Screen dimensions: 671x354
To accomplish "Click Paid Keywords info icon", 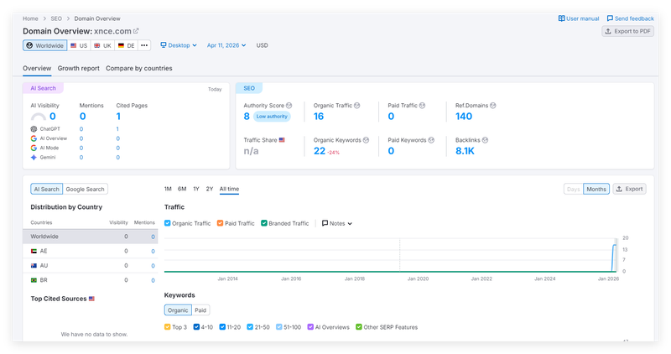I will [x=431, y=140].
